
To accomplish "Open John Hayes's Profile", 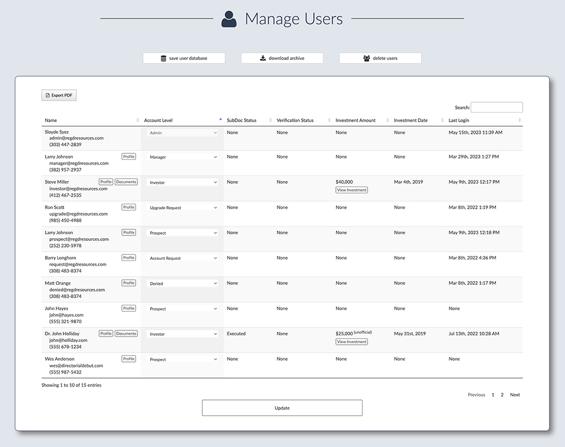I will tap(128, 308).
